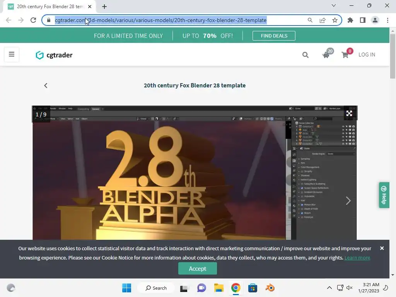Reload the current page
The width and height of the screenshot is (396, 297).
[33, 20]
